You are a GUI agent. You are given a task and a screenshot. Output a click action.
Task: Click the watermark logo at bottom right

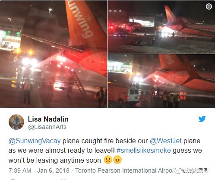point(191,171)
